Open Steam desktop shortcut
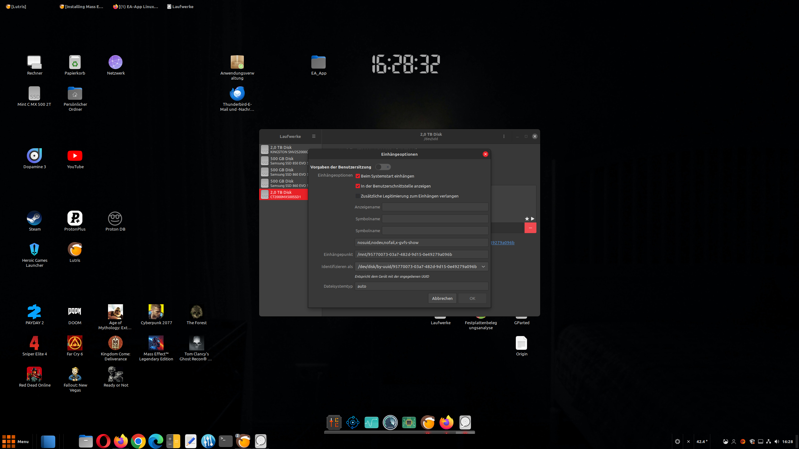This screenshot has width=799, height=449. (34, 218)
